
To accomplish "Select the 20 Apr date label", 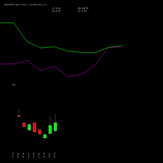I will coord(13,155).
